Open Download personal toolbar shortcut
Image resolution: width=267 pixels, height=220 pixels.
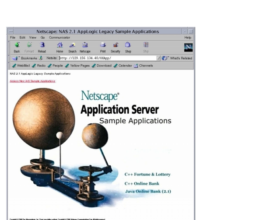[102, 66]
